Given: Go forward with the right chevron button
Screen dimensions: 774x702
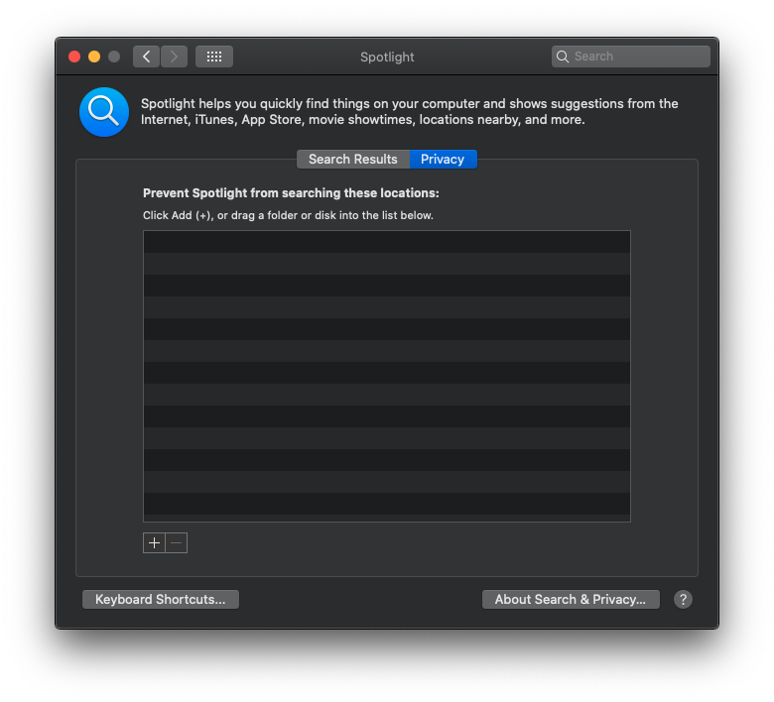Looking at the screenshot, I should pyautogui.click(x=174, y=57).
